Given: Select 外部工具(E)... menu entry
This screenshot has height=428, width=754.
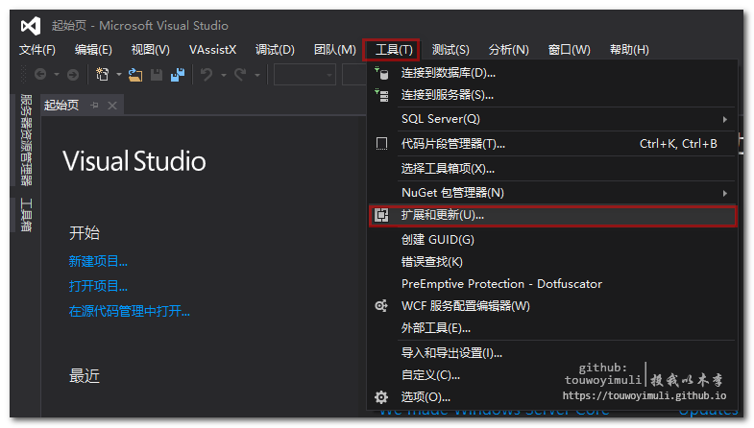Looking at the screenshot, I should pyautogui.click(x=552, y=328).
